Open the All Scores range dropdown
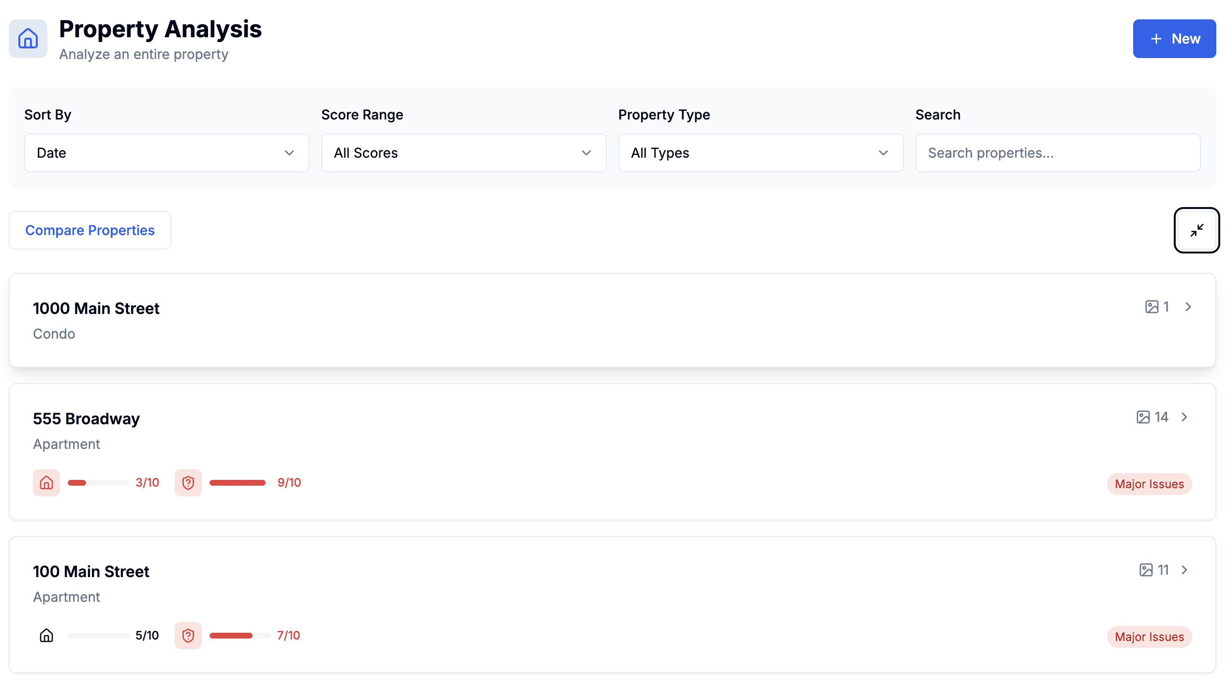 464,153
